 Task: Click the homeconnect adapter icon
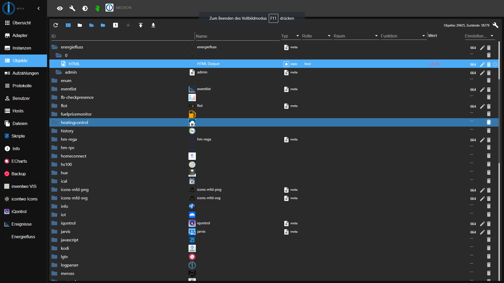click(x=192, y=156)
